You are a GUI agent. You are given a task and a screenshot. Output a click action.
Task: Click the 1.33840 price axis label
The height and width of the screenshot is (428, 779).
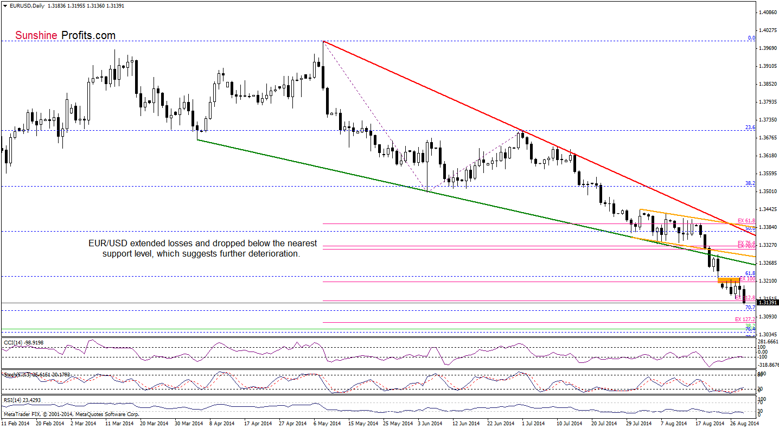769,227
